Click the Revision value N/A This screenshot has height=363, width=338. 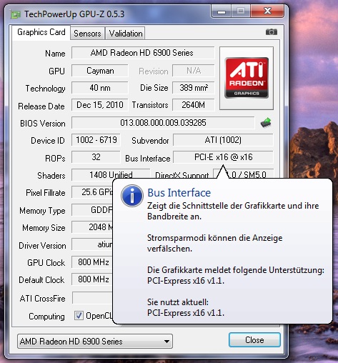click(194, 71)
